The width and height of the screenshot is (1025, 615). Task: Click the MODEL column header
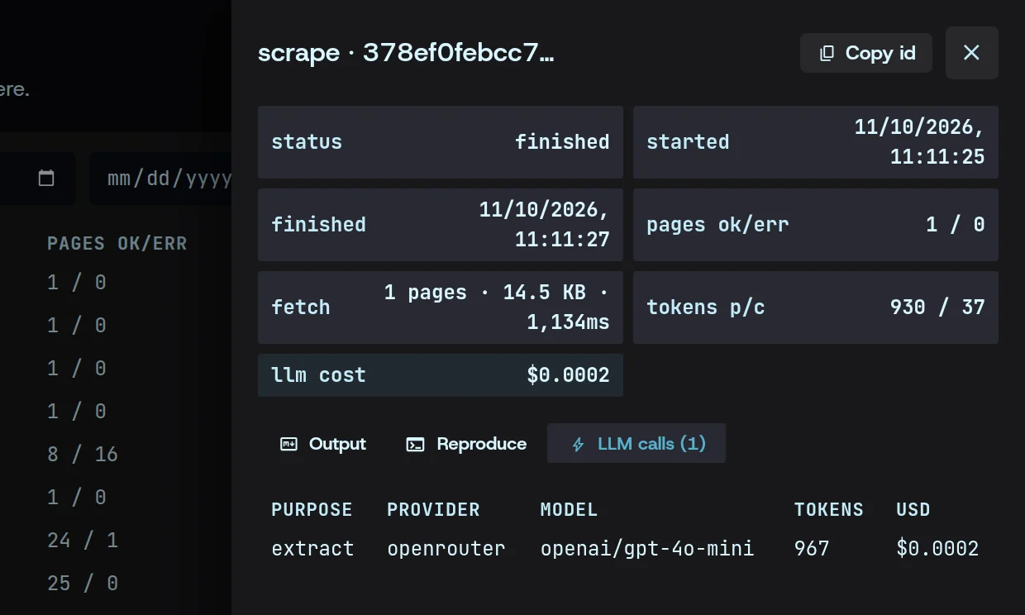click(569, 509)
